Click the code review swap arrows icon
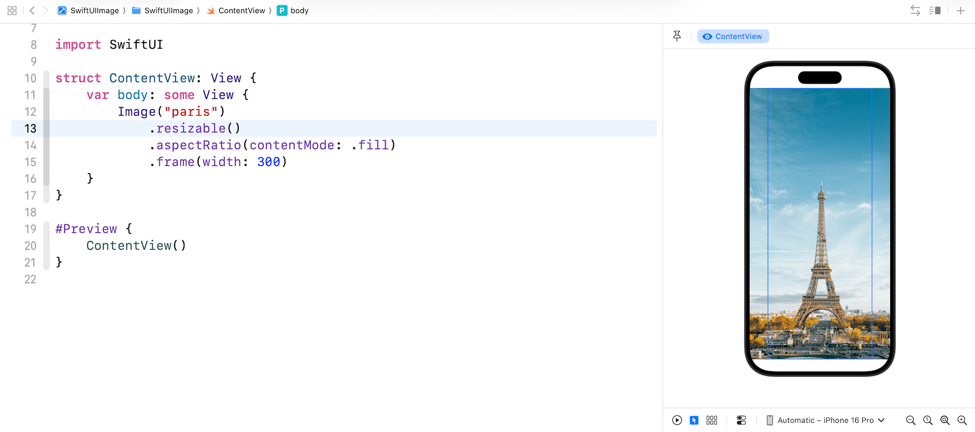Image resolution: width=975 pixels, height=432 pixels. pyautogui.click(x=915, y=11)
